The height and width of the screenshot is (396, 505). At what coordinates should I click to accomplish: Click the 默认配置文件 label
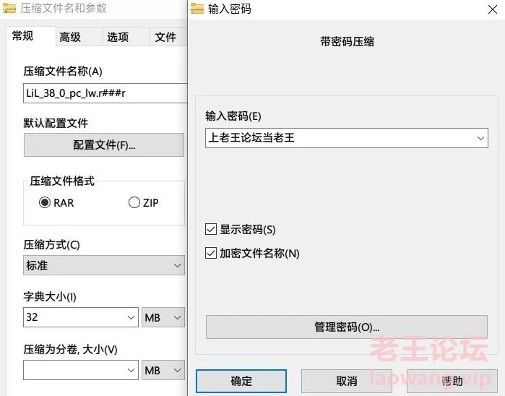click(x=56, y=123)
